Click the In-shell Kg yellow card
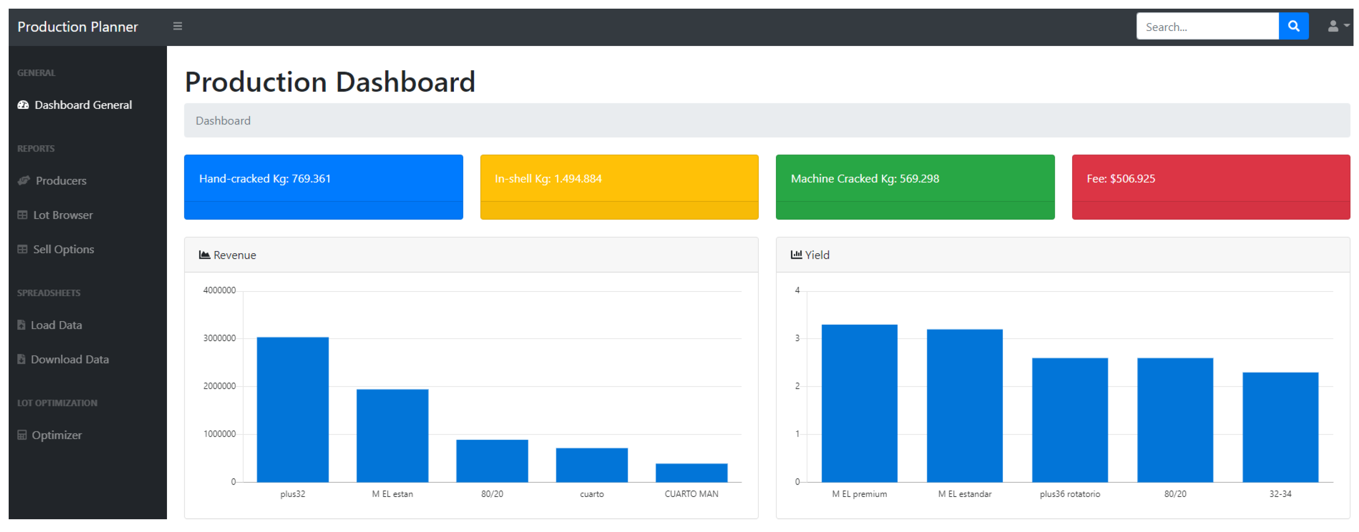The height and width of the screenshot is (532, 1359). click(x=619, y=186)
